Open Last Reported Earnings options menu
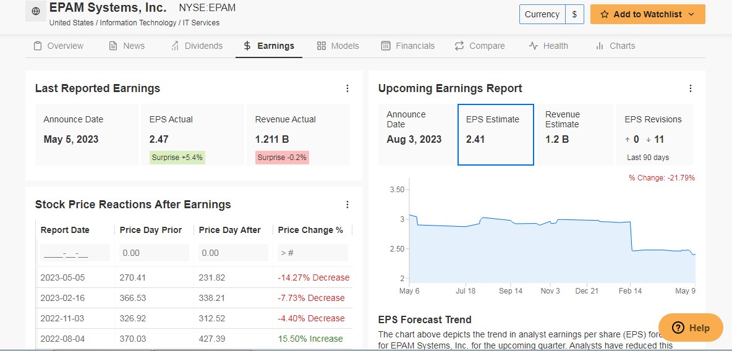Image resolution: width=732 pixels, height=351 pixels. coord(347,88)
